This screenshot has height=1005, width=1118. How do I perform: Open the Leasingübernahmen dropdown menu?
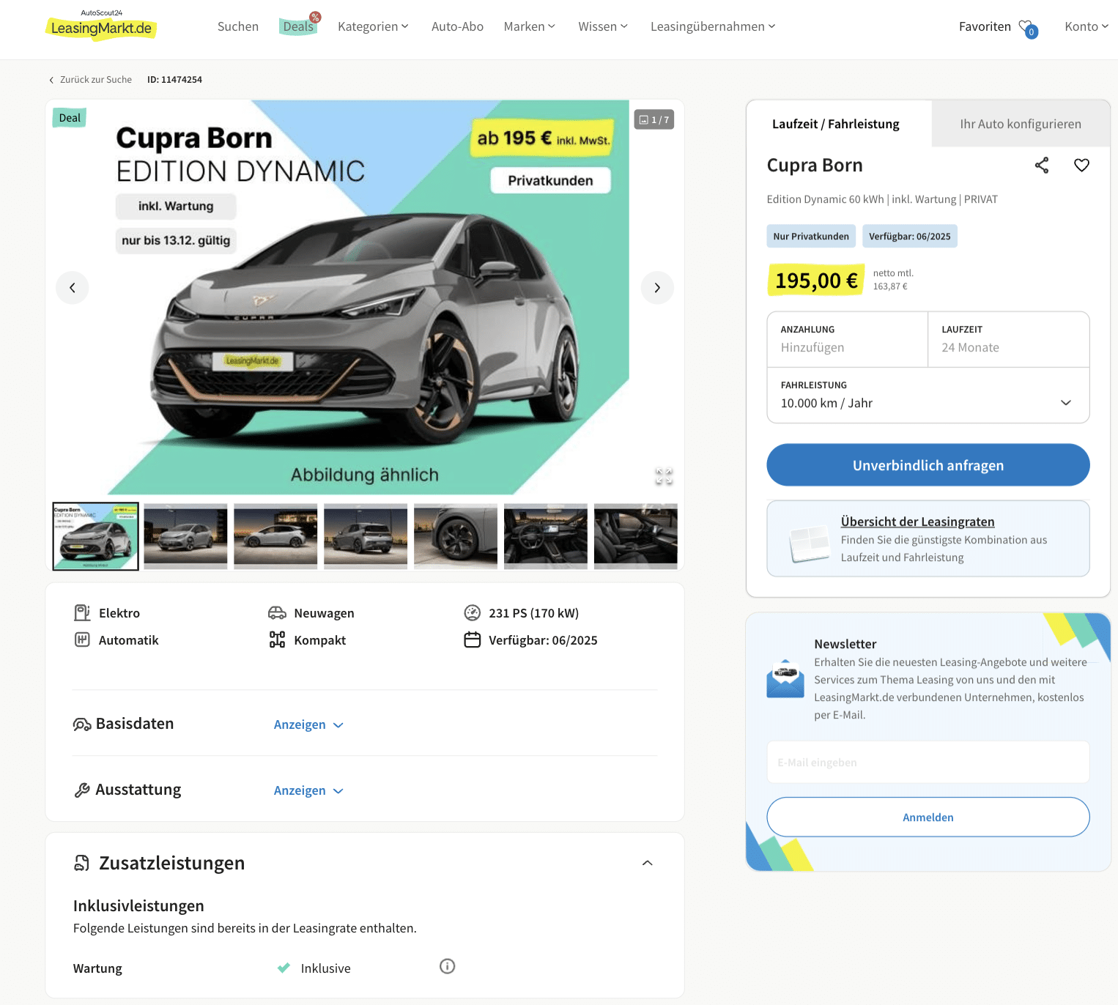pyautogui.click(x=712, y=26)
